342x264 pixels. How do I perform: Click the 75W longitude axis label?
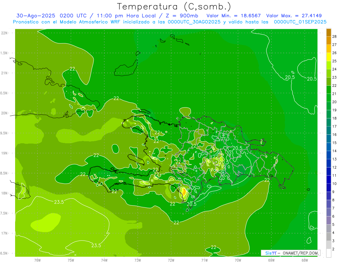coord(71,260)
